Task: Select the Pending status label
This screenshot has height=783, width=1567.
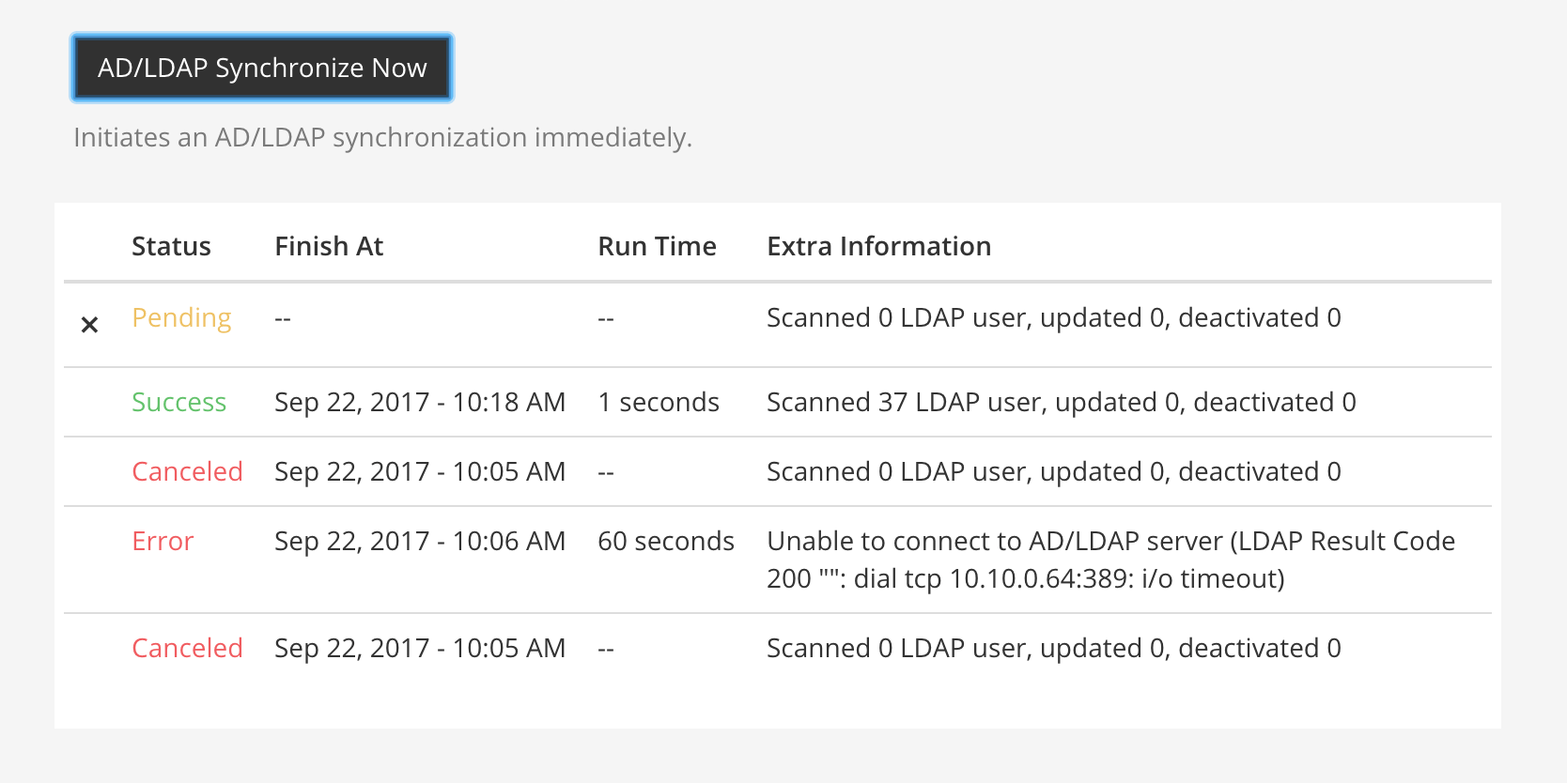Action: pyautogui.click(x=180, y=319)
